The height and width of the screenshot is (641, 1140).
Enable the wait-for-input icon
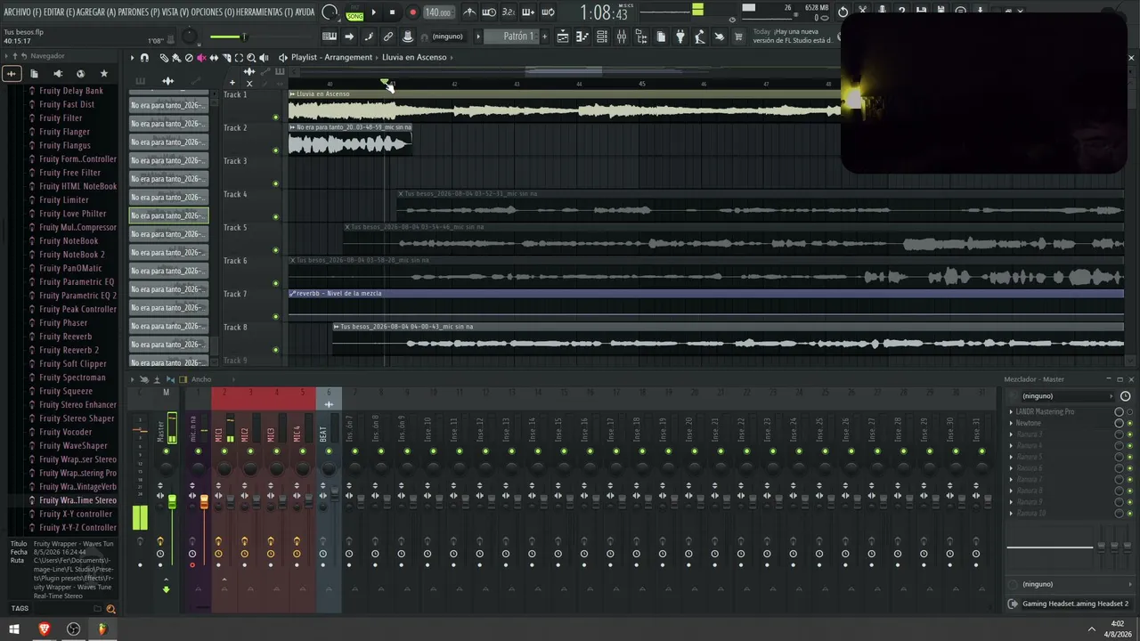point(489,12)
